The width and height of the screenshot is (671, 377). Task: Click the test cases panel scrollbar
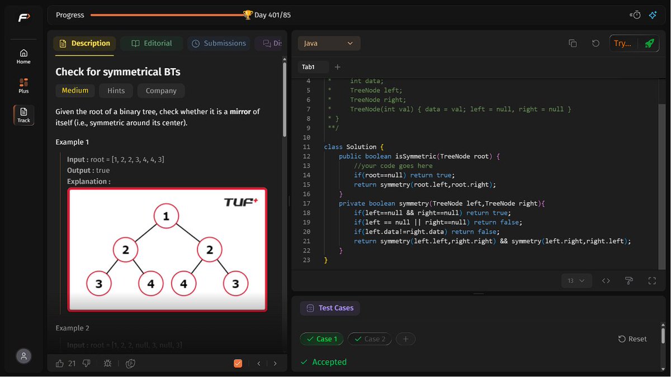tap(663, 335)
